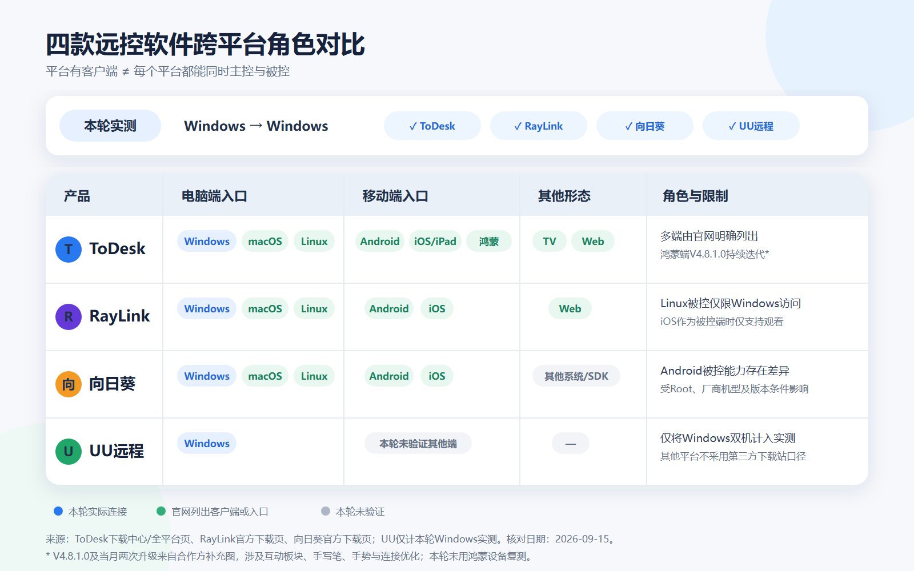
Task: Click the Android tag in RayLink row
Action: (x=389, y=308)
